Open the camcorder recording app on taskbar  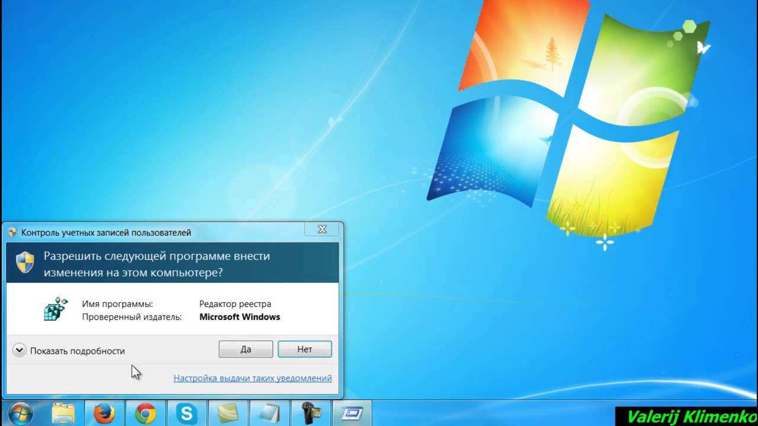pyautogui.click(x=310, y=413)
